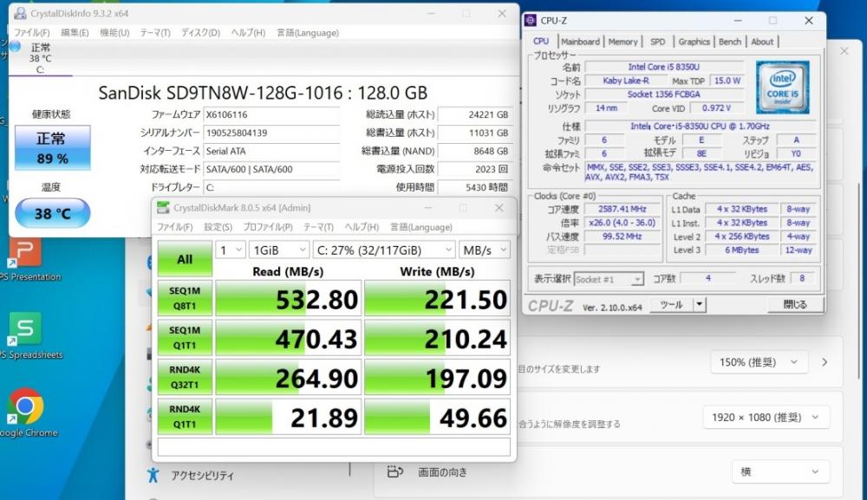Open the 1GiB test size dropdown
Screen dimensions: 867x500
278,250
